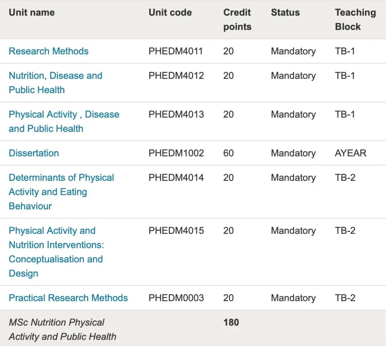386x346 pixels.
Task: Click the AYEAR teaching block cell
Action: [351, 153]
